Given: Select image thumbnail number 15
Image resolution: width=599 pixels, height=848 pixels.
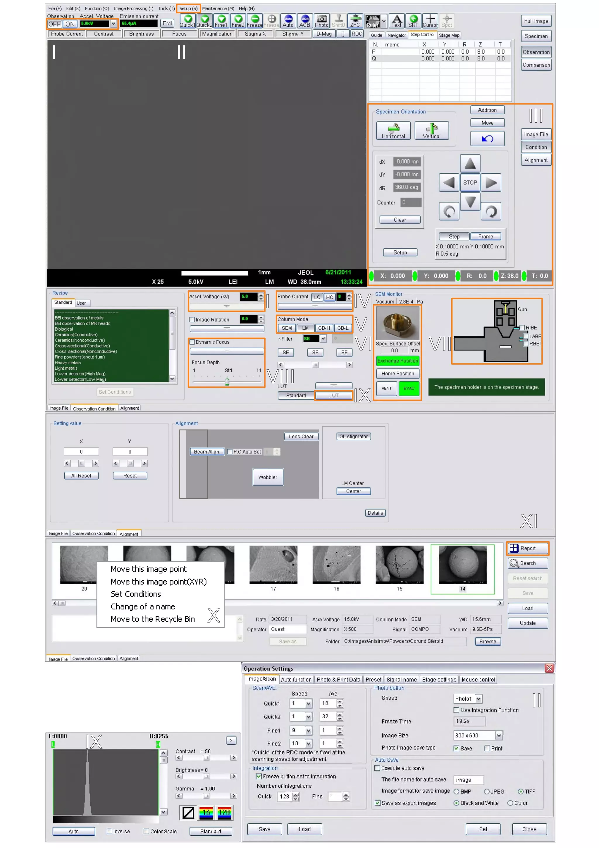Looking at the screenshot, I should tap(400, 565).
